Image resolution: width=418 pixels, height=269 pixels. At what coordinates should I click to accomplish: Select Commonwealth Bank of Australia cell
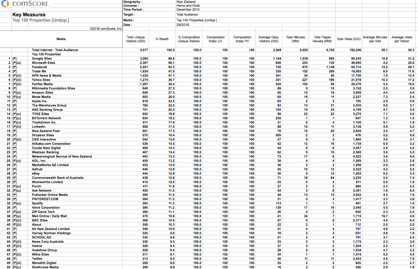58,178
